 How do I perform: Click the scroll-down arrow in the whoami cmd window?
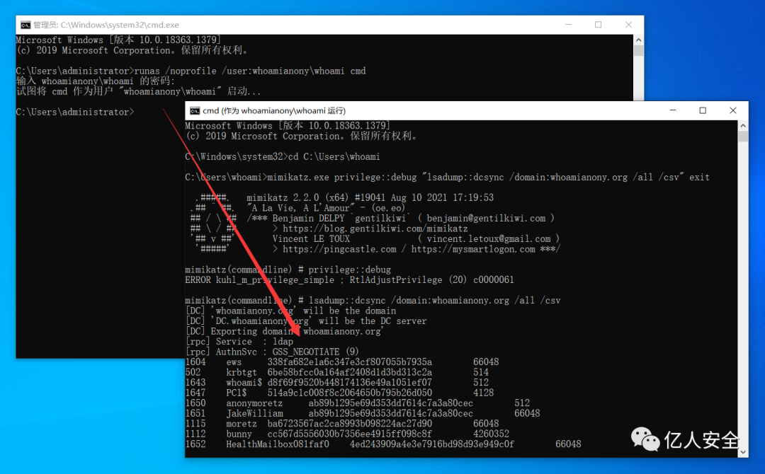pyautogui.click(x=743, y=452)
